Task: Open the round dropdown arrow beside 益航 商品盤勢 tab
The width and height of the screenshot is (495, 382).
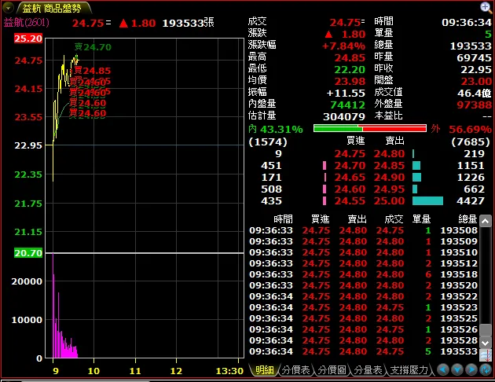Action: pyautogui.click(x=8, y=8)
